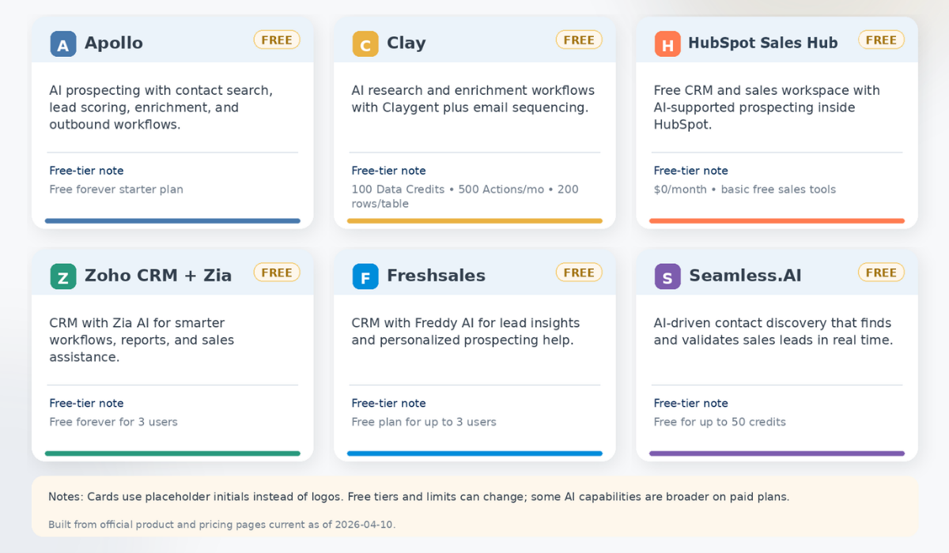Screen dimensions: 949x553
Task: Click the yellow Clay 'C' icon
Action: (365, 44)
